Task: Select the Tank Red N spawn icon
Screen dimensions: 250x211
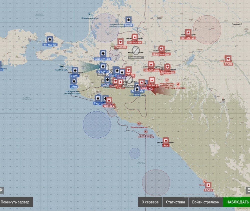Action: point(120,42)
